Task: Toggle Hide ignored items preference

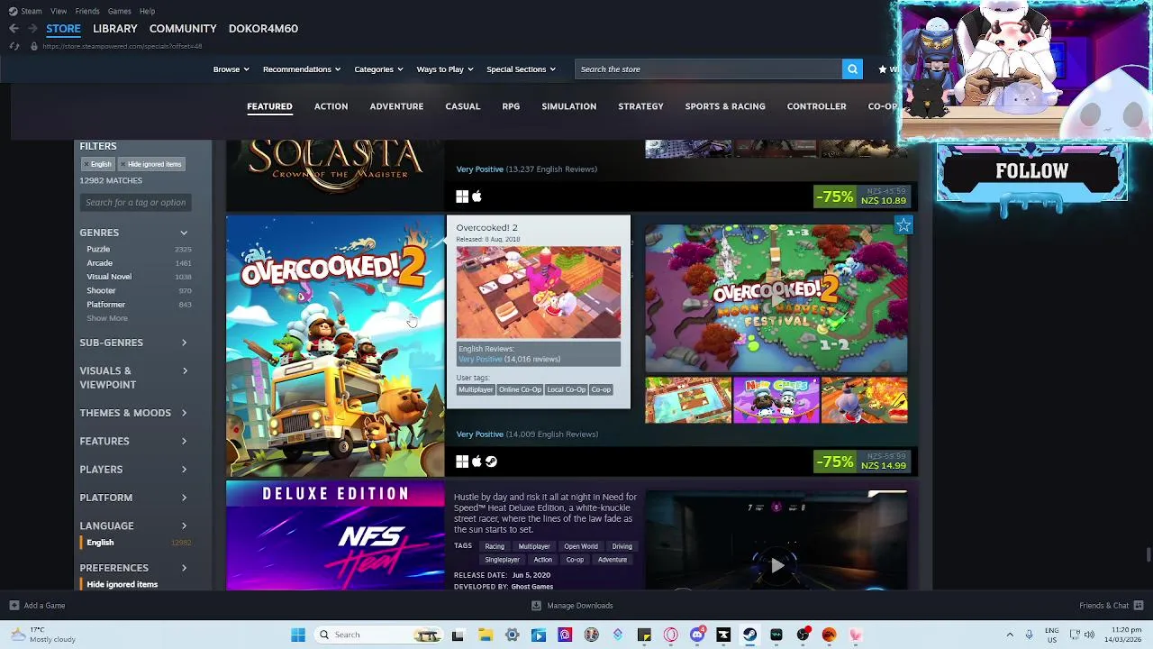Action: pyautogui.click(x=122, y=584)
